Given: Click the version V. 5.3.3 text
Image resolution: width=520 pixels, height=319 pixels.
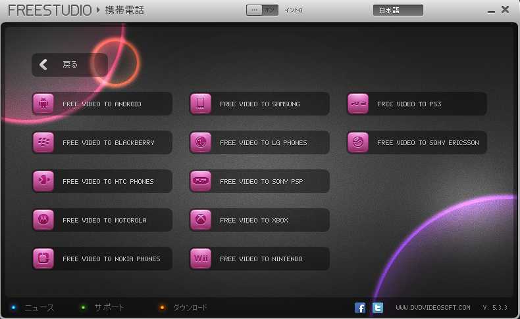Looking at the screenshot, I should pyautogui.click(x=495, y=308).
